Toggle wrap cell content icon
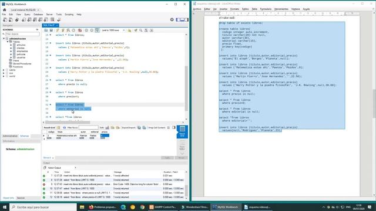This screenshot has width=376, height=211. pos(169,128)
